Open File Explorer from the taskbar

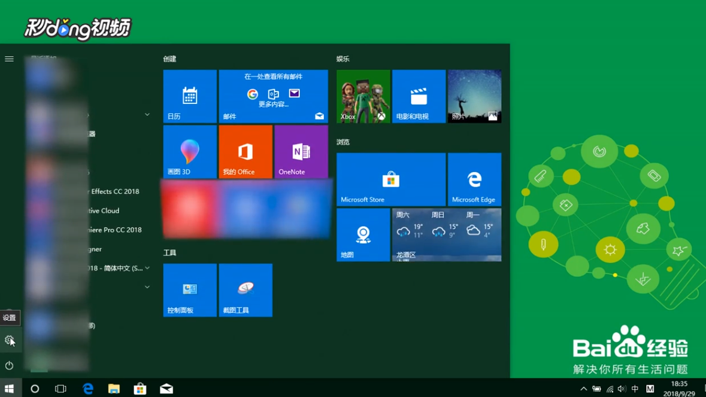114,389
